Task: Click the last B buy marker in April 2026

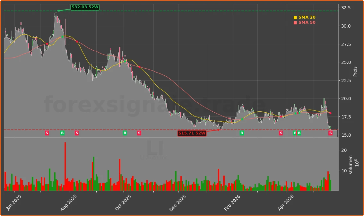Action: click(x=299, y=133)
